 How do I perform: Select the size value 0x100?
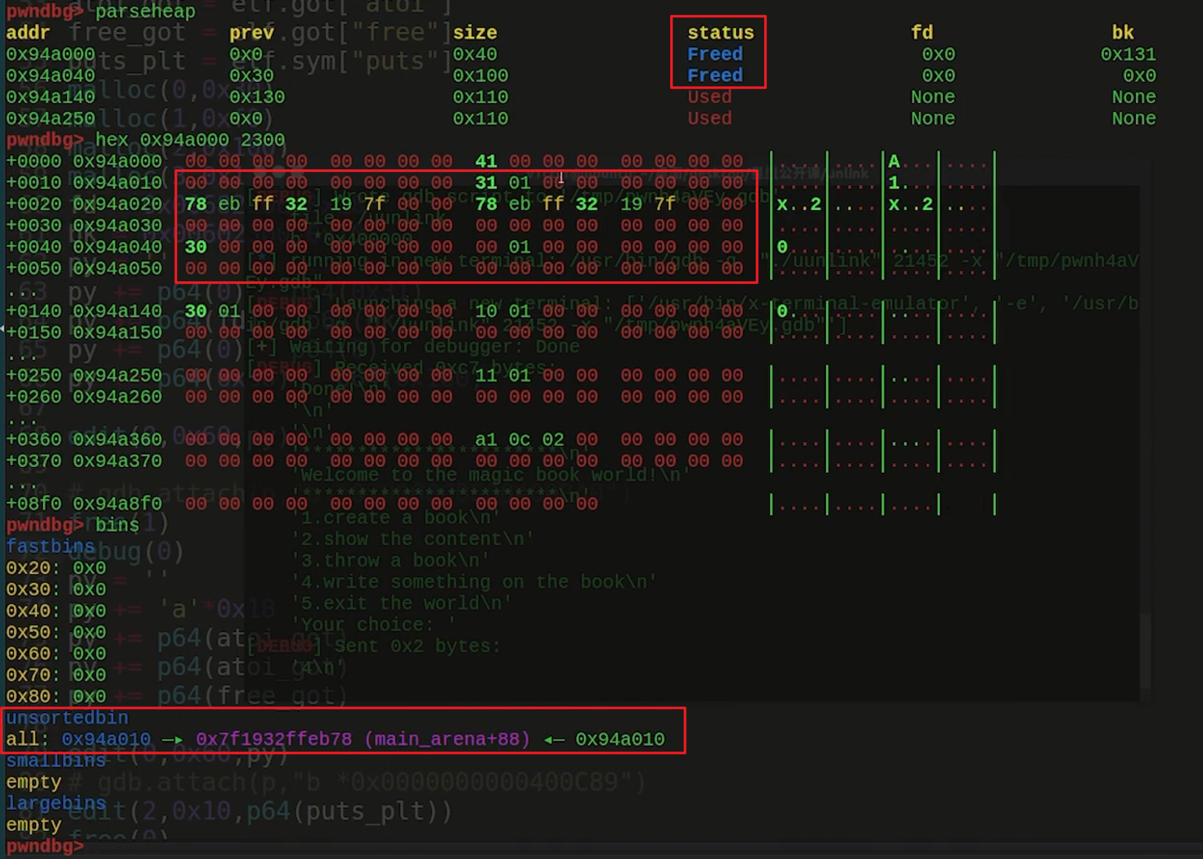480,76
